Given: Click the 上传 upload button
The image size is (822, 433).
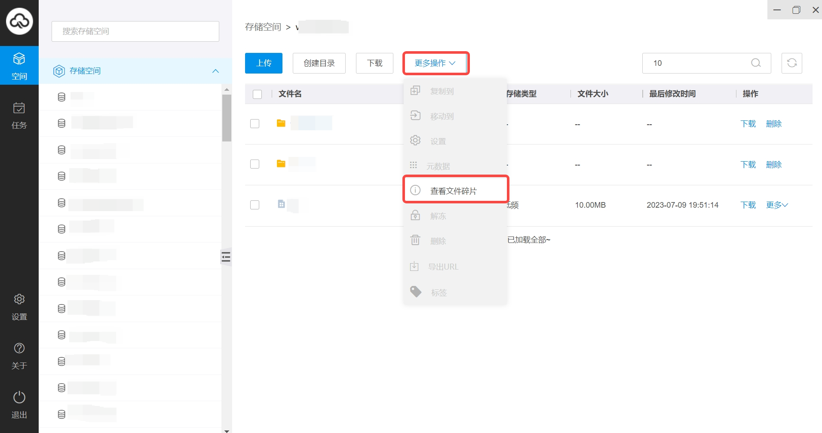Looking at the screenshot, I should click(x=264, y=63).
